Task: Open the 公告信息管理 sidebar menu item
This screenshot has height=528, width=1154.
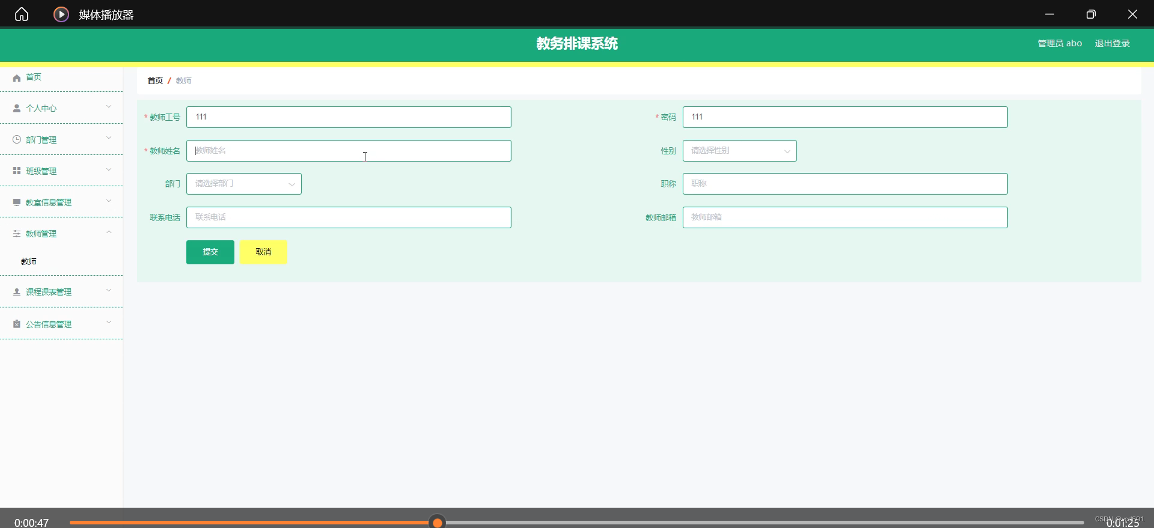Action: tap(61, 324)
